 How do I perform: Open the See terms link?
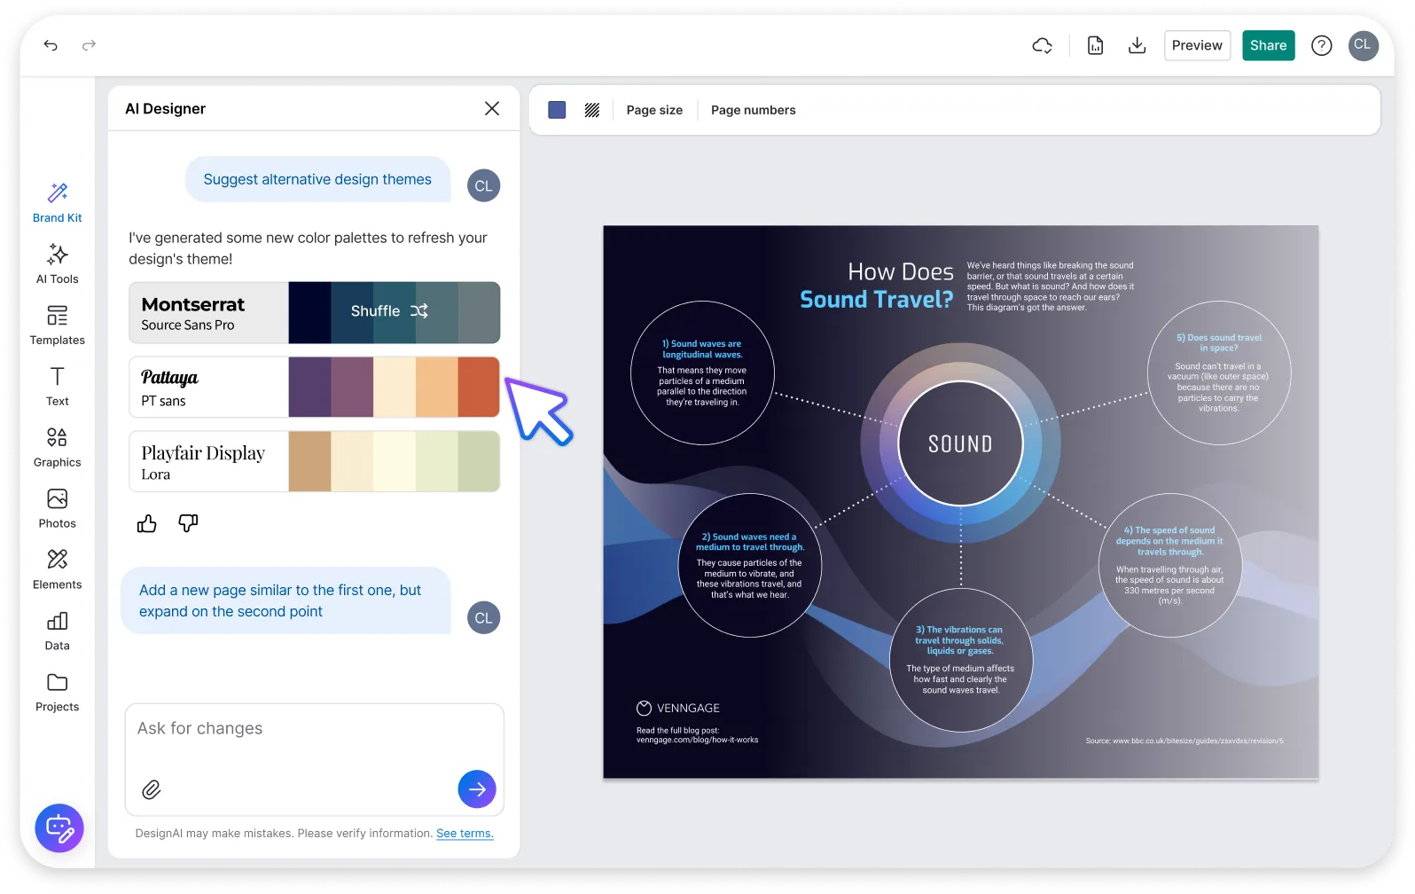point(465,834)
